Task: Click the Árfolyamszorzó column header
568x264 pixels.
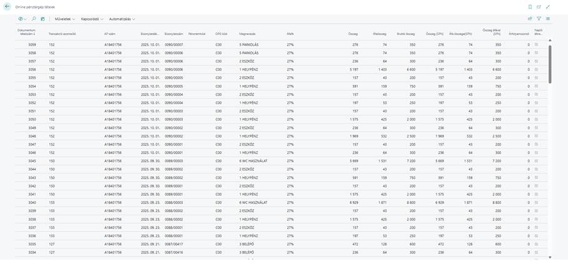Action: tap(519, 34)
